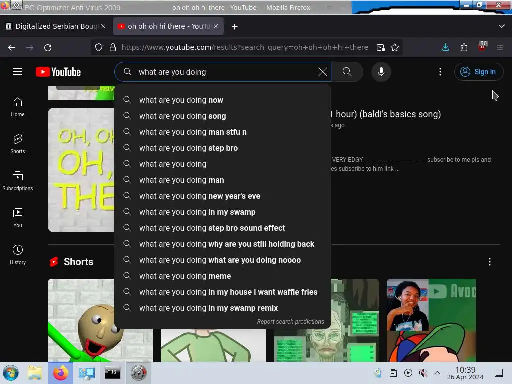Open History in the sidebar
This screenshot has width=512, height=384.
coord(18,255)
